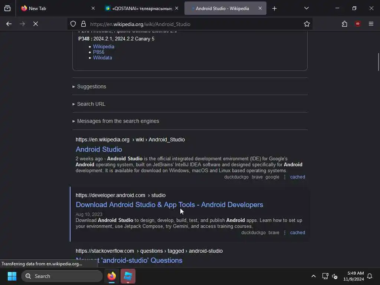This screenshot has height=285, width=380.
Task: Expand the Search URL section
Action: click(x=89, y=104)
